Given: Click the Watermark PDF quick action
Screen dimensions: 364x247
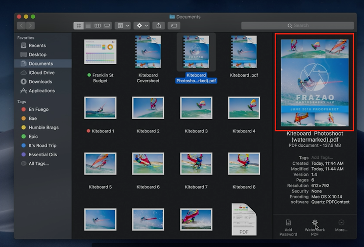Looking at the screenshot, I should [x=315, y=228].
